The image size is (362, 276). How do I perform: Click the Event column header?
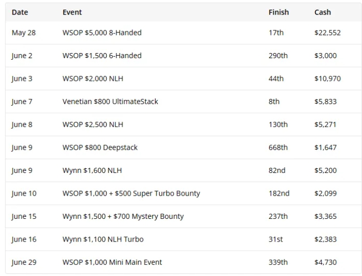(x=72, y=12)
